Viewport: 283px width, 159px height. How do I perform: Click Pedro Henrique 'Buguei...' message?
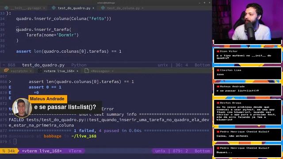pyautogui.click(x=248, y=151)
